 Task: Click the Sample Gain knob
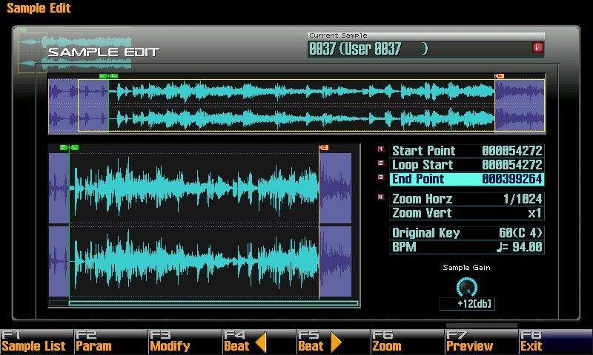click(467, 288)
